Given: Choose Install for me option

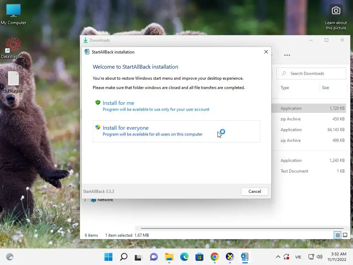Looking at the screenshot, I should [176, 106].
